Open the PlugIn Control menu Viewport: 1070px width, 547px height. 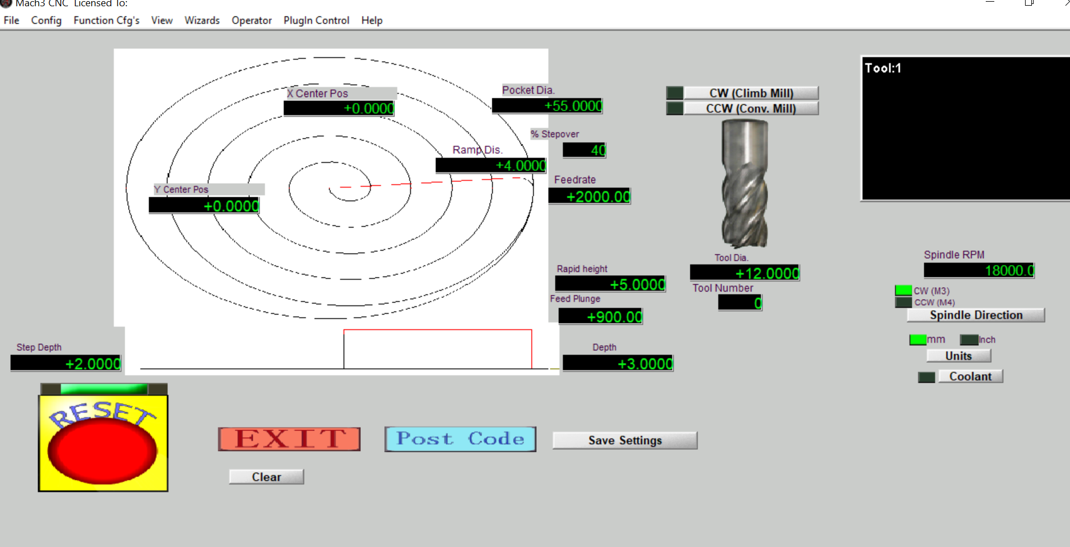[x=316, y=20]
